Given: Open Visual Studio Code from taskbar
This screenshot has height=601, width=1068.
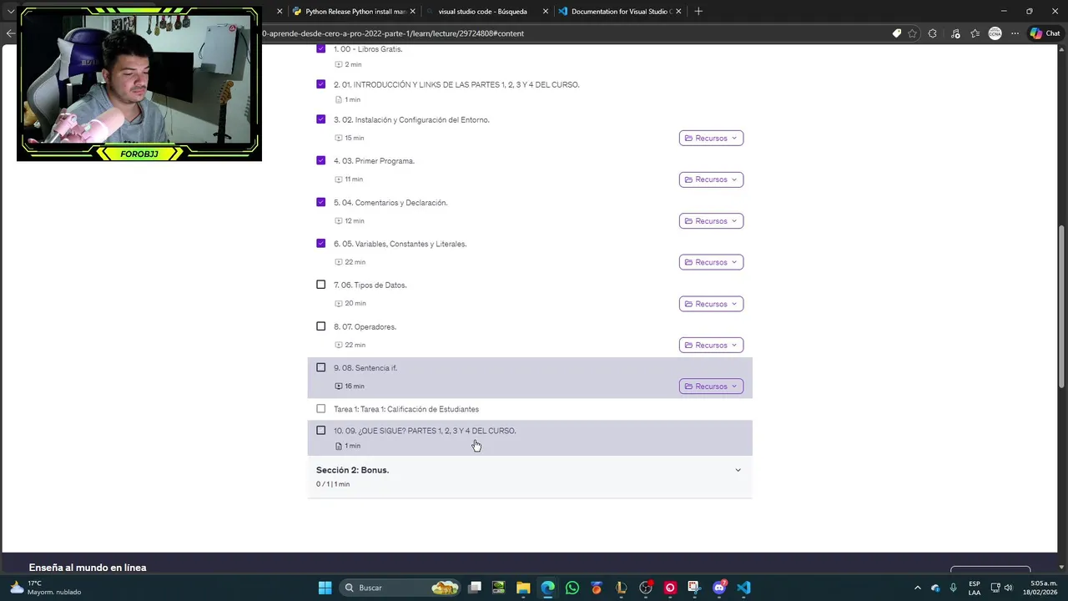Looking at the screenshot, I should (743, 588).
